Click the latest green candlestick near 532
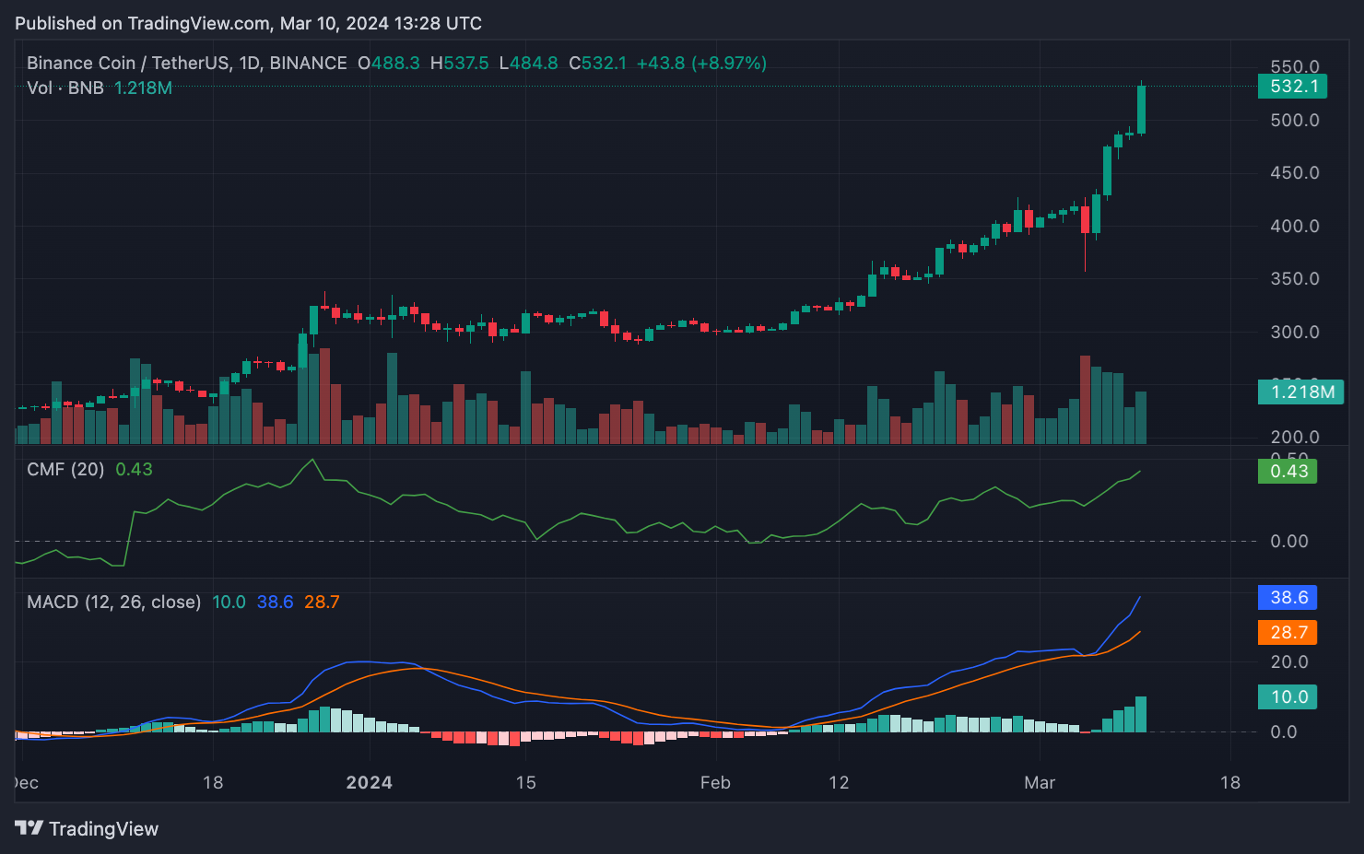The width and height of the screenshot is (1364, 854). coord(1141,110)
